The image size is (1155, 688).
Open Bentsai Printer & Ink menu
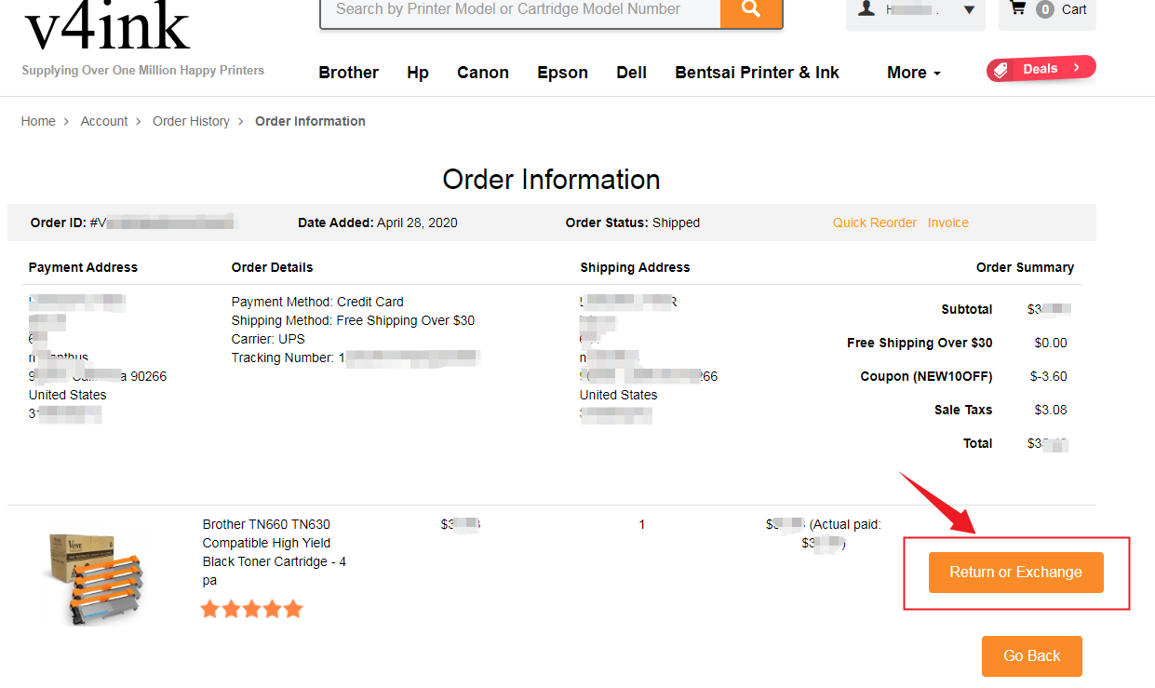pyautogui.click(x=757, y=73)
